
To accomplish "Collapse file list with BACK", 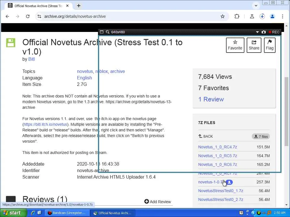I will pyautogui.click(x=206, y=136).
